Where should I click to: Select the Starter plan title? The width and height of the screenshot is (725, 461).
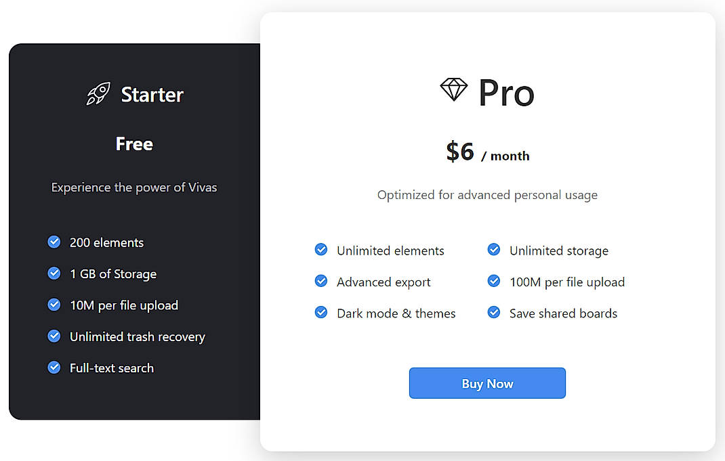pyautogui.click(x=152, y=95)
